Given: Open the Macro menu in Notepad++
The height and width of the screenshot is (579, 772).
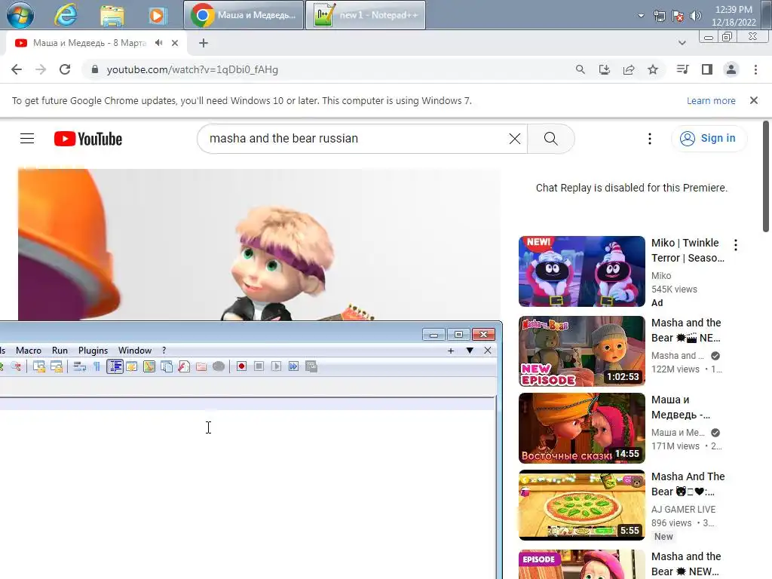Looking at the screenshot, I should 29,350.
